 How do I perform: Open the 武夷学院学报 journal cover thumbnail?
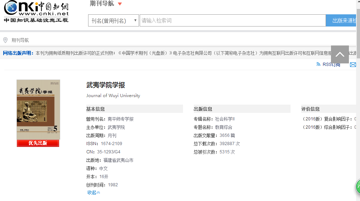38,109
